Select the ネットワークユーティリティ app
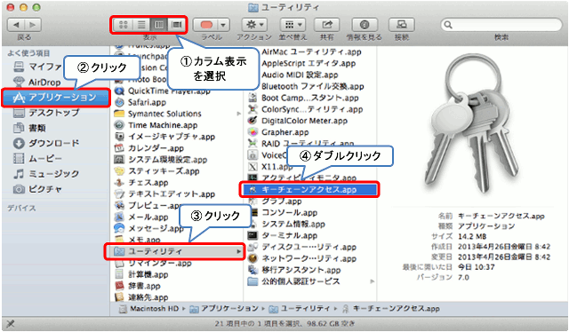Image resolution: width=569 pixels, height=332 pixels. [302, 259]
